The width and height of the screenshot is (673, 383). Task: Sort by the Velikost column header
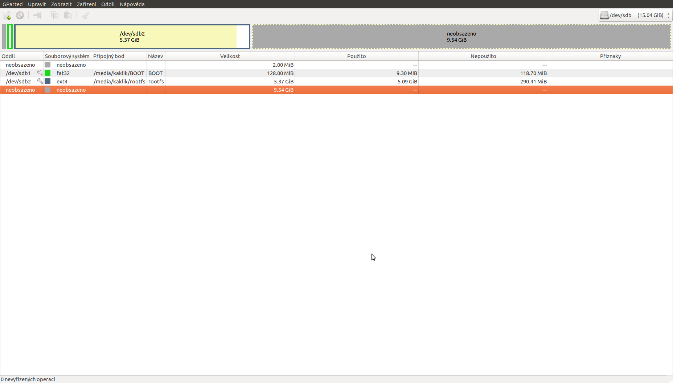coord(230,56)
